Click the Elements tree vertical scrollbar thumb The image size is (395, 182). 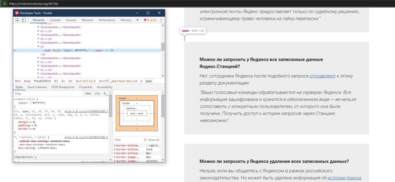tap(163, 47)
